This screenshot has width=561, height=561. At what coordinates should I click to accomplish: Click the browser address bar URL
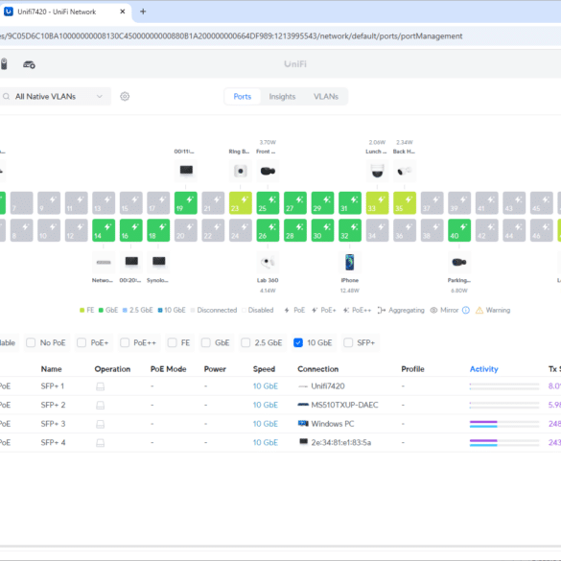[x=231, y=36]
